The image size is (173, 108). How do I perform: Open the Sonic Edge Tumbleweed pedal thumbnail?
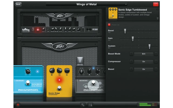point(113,13)
